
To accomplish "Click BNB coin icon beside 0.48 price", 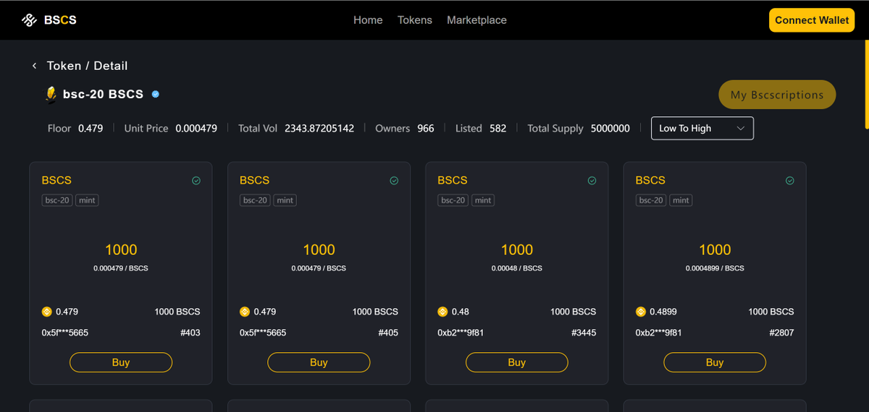I will (x=442, y=312).
